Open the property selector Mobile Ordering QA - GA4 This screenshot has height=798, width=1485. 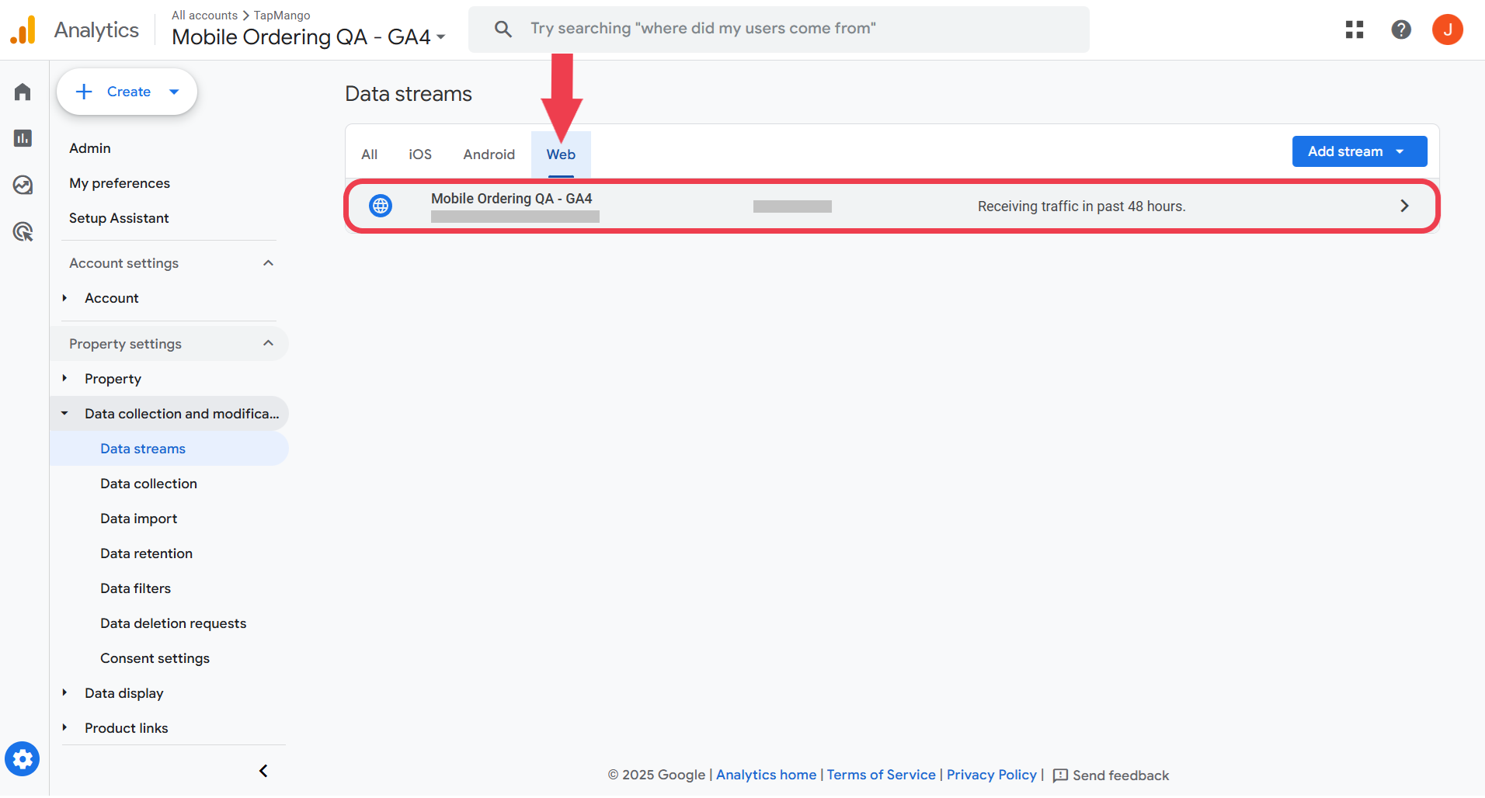(308, 36)
